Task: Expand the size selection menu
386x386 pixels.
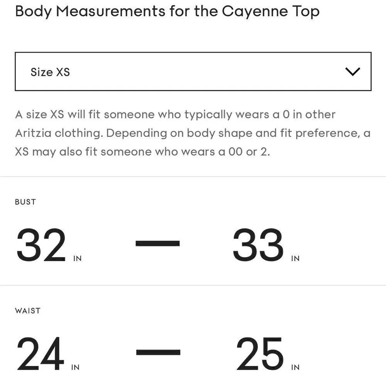Action: pyautogui.click(x=193, y=72)
